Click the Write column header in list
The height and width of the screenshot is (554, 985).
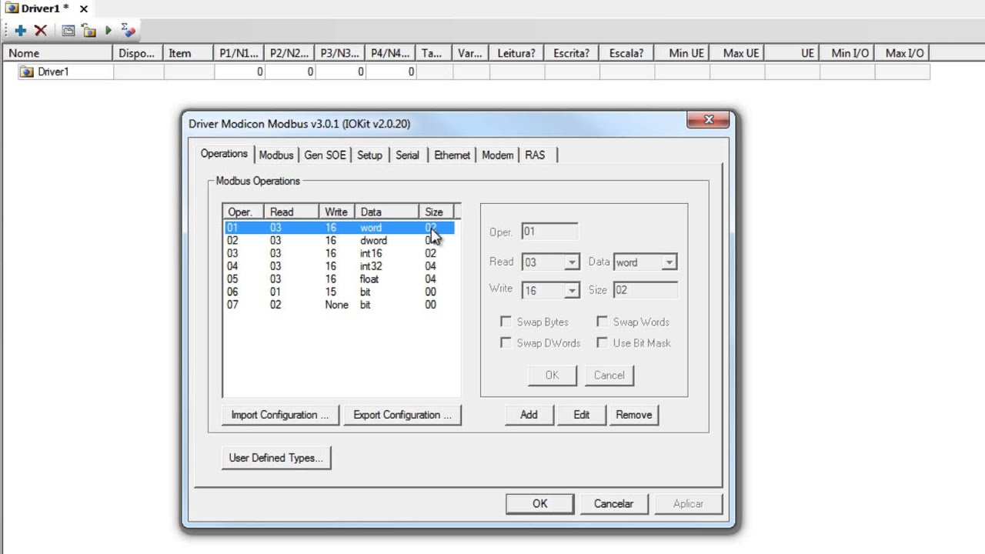click(x=337, y=212)
